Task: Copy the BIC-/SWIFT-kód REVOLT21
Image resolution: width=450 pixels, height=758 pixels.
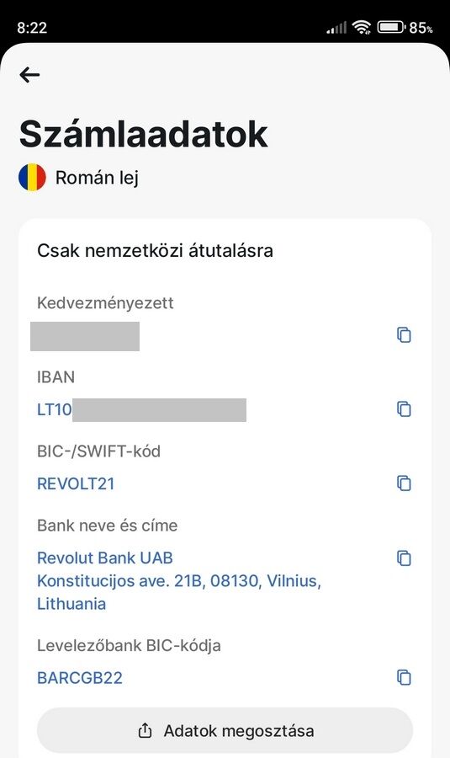Action: coord(404,483)
